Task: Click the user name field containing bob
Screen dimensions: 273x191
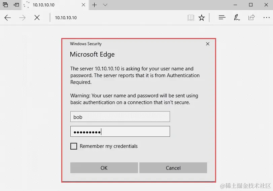Action: pos(120,117)
